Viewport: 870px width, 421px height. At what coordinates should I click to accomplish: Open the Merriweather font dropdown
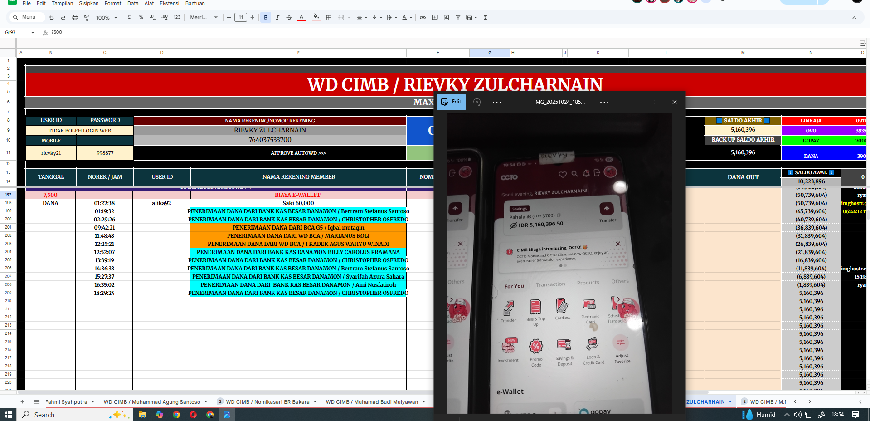[x=204, y=17]
